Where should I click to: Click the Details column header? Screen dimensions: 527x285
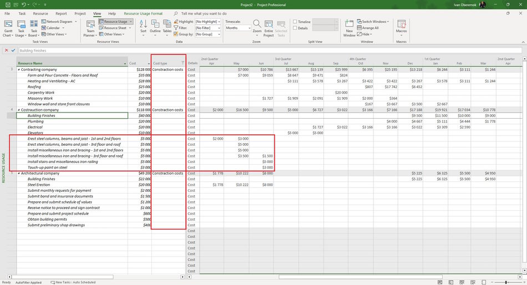point(193,63)
